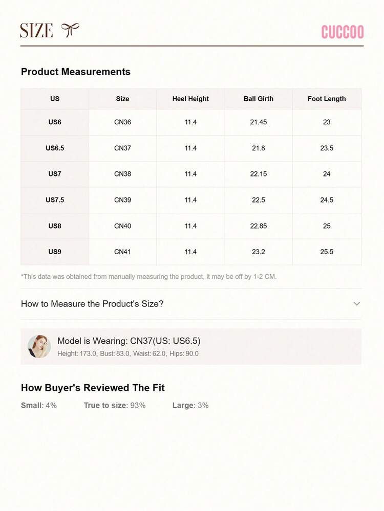Click the Product Measurements heading
The image size is (384, 511).
pos(76,72)
